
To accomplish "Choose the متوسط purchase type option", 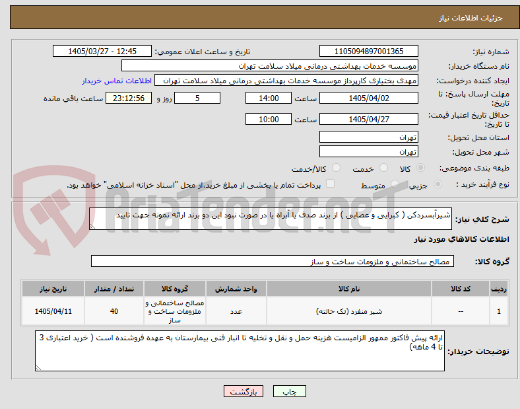I will [395, 184].
